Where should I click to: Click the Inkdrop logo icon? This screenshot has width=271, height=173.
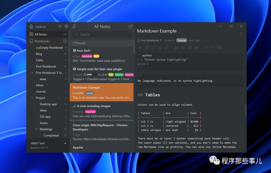click(x=31, y=26)
